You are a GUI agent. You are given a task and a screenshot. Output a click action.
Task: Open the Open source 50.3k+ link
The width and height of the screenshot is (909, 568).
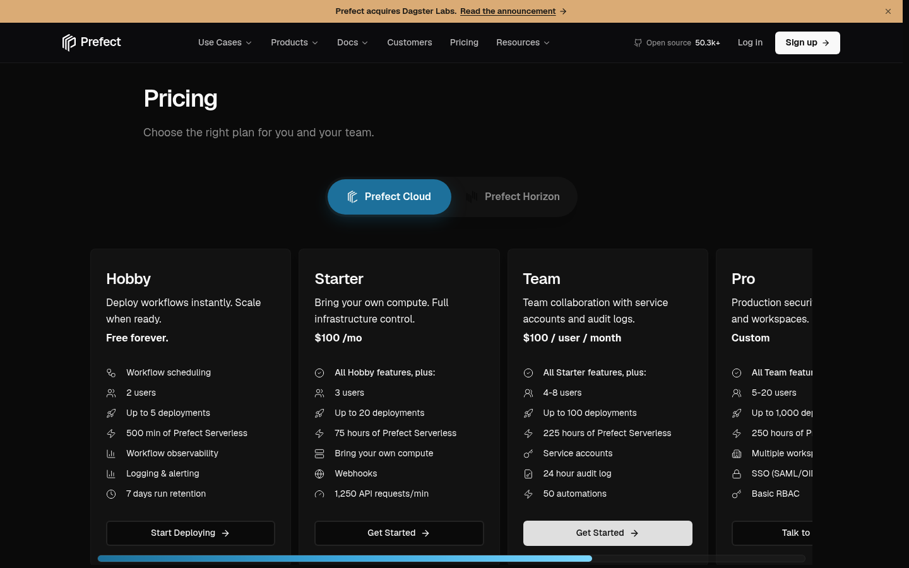pos(677,43)
